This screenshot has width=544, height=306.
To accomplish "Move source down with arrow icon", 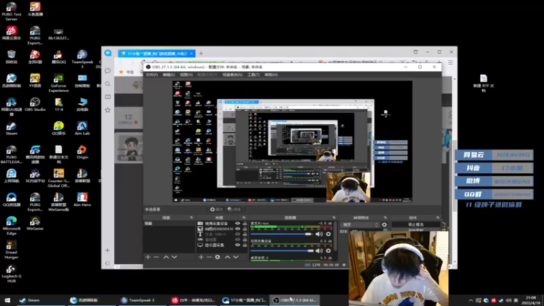I will pos(236,257).
